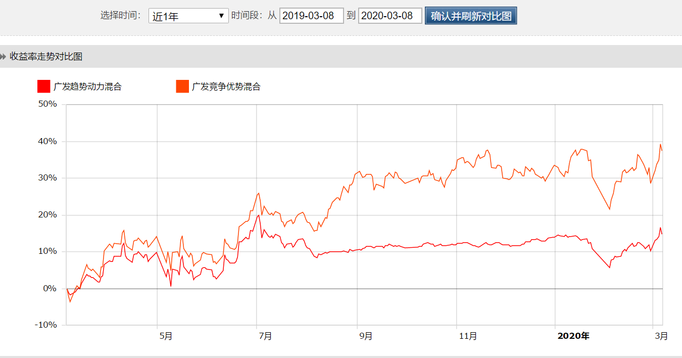
Task: Click the 0% y-axis label
Action: (x=51, y=288)
